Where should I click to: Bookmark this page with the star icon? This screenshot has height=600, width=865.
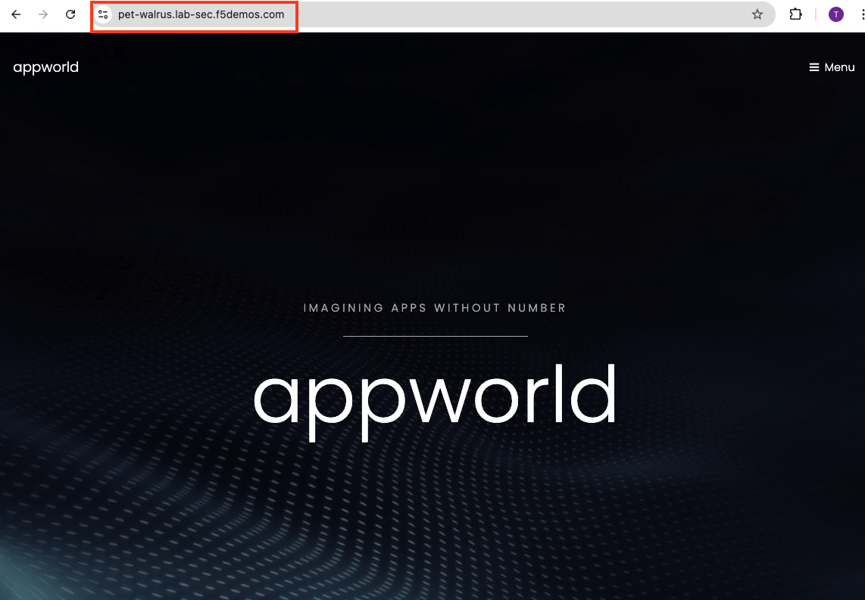tap(757, 14)
